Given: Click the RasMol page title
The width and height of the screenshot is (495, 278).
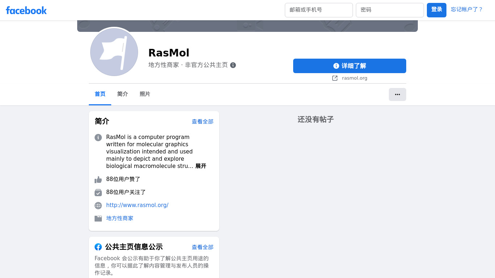Looking at the screenshot, I should (169, 53).
